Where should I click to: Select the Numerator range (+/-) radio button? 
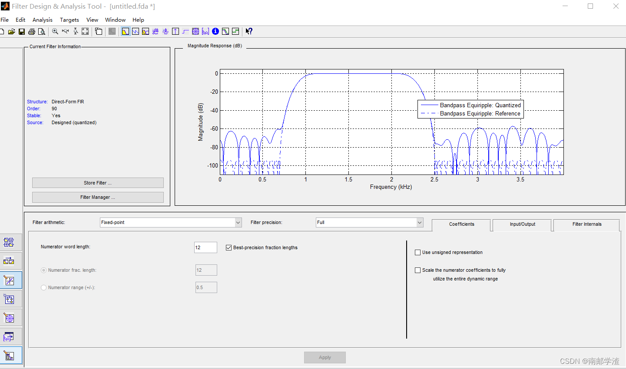pyautogui.click(x=43, y=287)
